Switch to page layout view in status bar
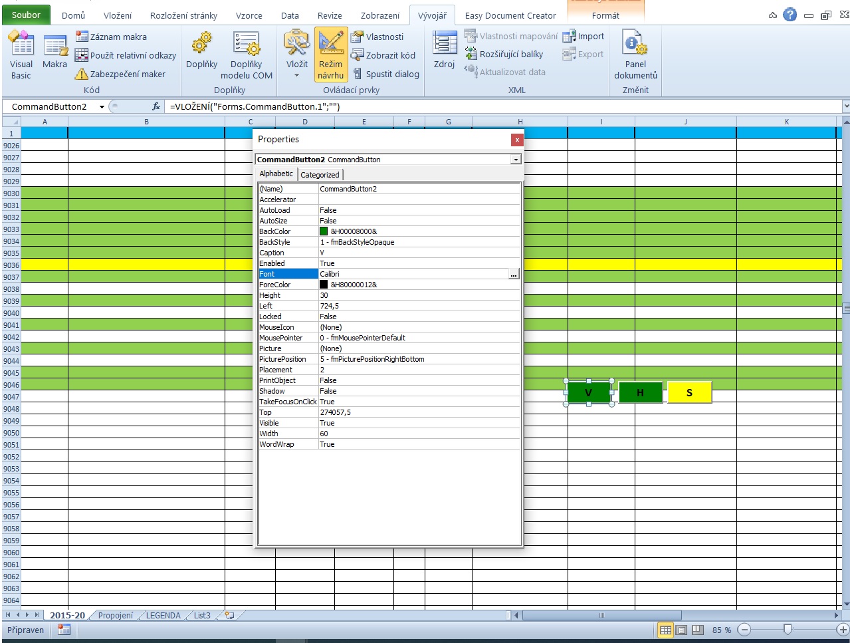This screenshot has width=850, height=643. pos(681,630)
